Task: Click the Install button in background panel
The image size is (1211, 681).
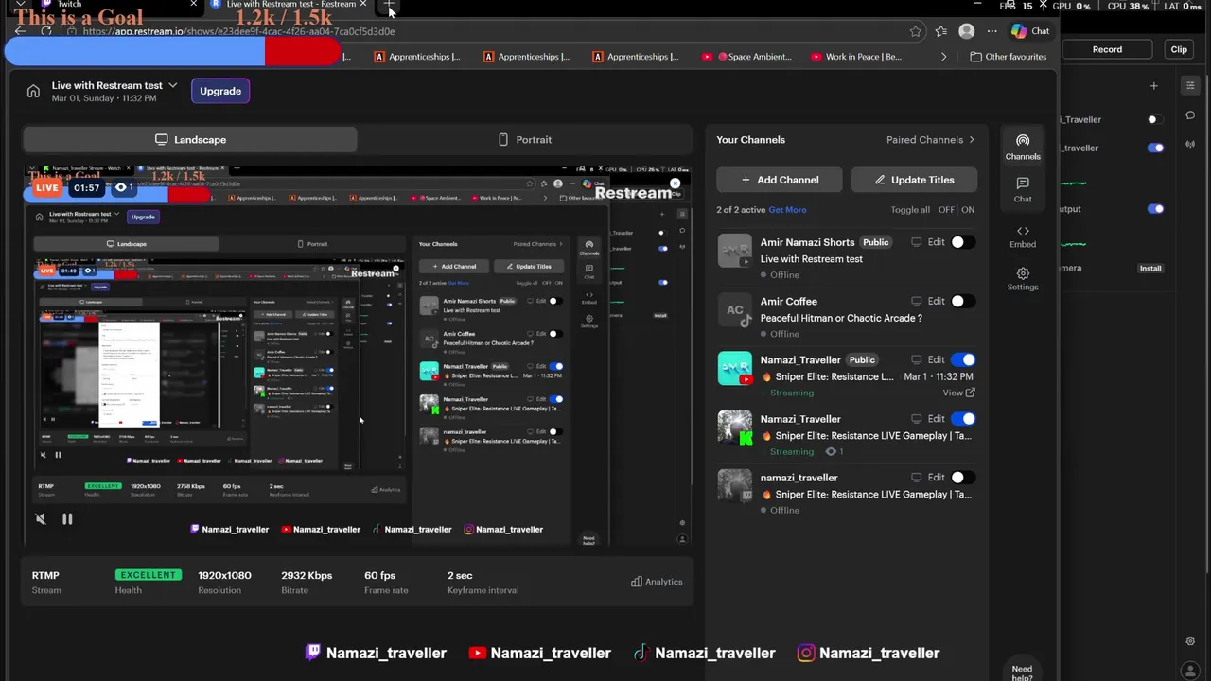Action: click(1150, 269)
